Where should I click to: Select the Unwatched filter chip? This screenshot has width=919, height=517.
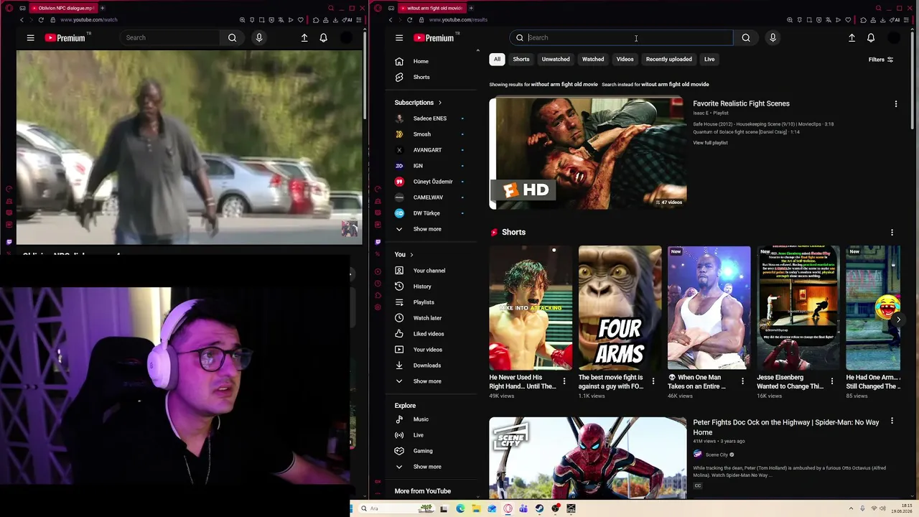(556, 60)
